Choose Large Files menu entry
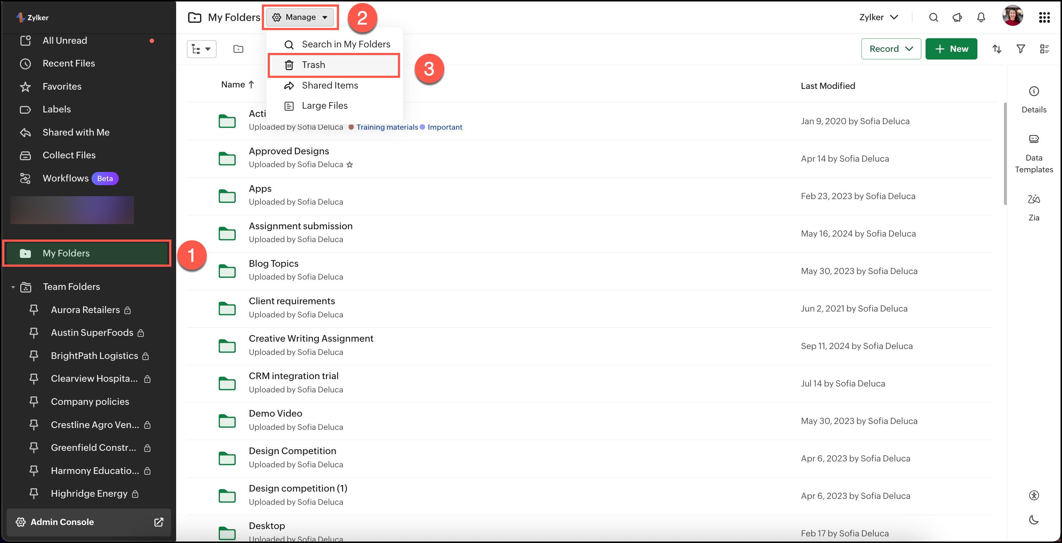Screen dimensions: 1062x543 [324, 106]
